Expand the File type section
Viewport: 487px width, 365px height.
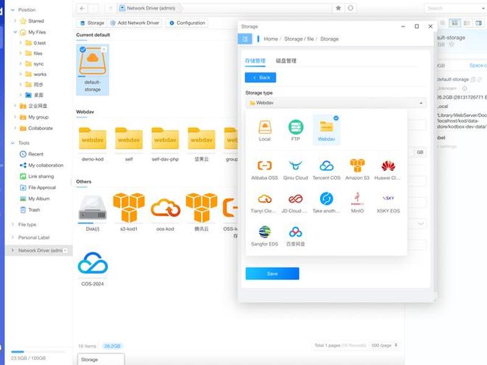tap(13, 224)
